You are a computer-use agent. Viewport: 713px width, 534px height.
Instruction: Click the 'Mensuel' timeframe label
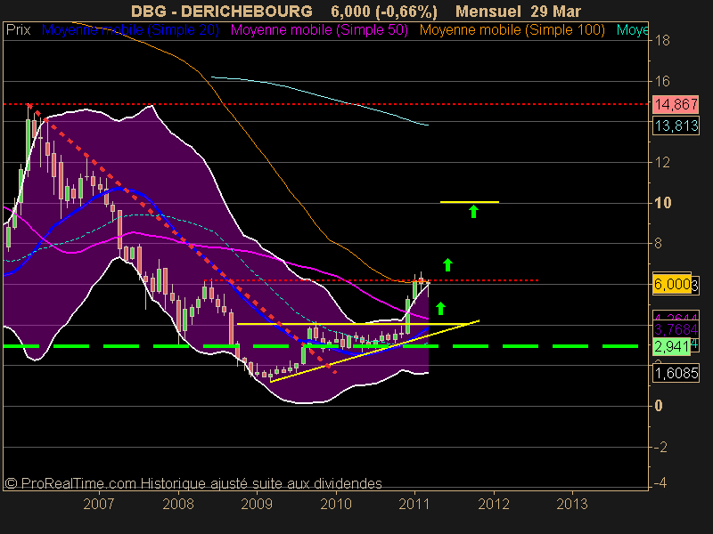[488, 11]
